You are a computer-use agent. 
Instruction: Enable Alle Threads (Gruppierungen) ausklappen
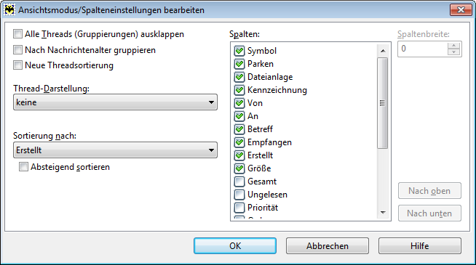tap(18, 34)
